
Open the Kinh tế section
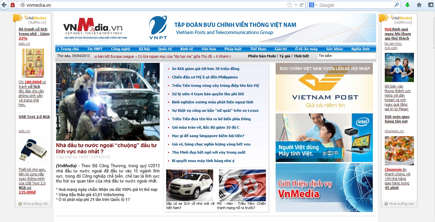pos(187,49)
